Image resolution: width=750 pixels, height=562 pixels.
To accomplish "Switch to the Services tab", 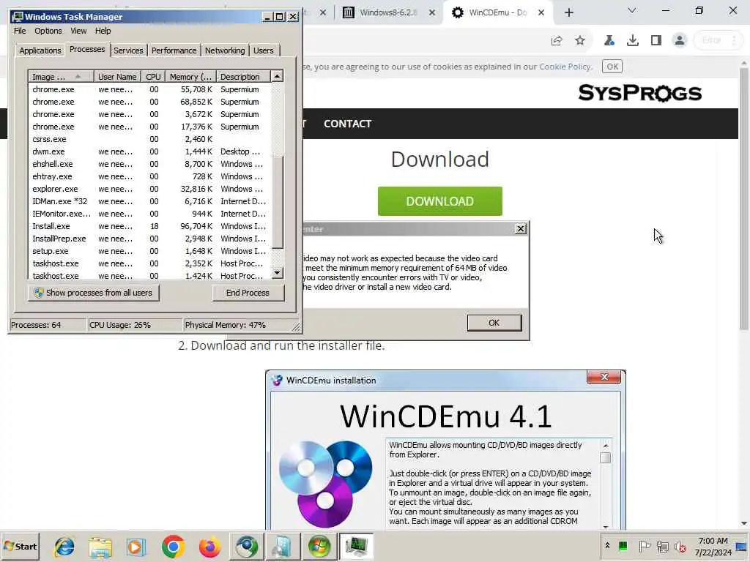I will (x=128, y=50).
